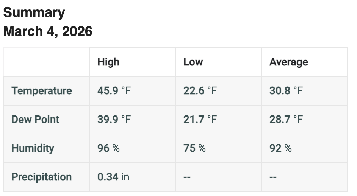Select the March 4, 2026 date heading
The height and width of the screenshot is (196, 357).
point(48,31)
